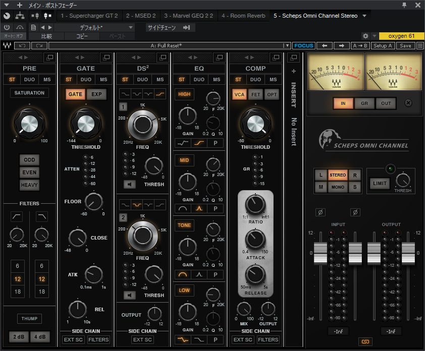
Task: Open gate side chain FILTERS
Action: click(98, 339)
